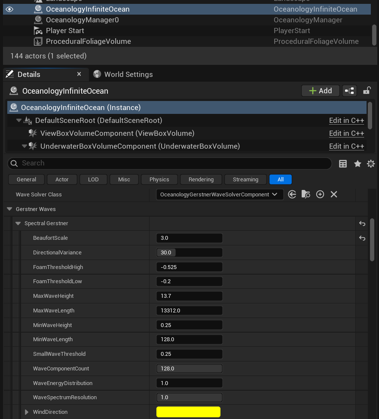The width and height of the screenshot is (379, 419).
Task: Clear Wave Solver Class with the X icon
Action: click(x=334, y=194)
